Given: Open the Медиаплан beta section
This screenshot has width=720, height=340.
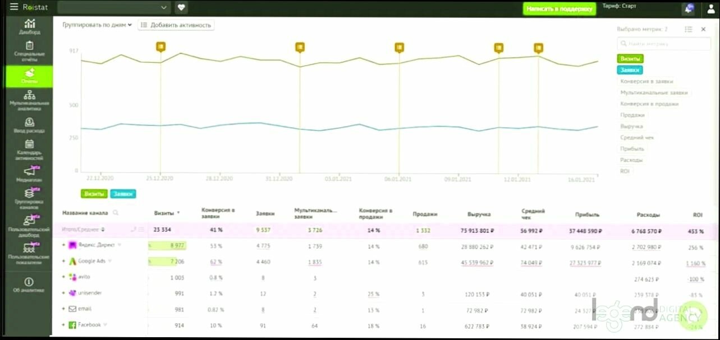Looking at the screenshot, I should tap(29, 173).
